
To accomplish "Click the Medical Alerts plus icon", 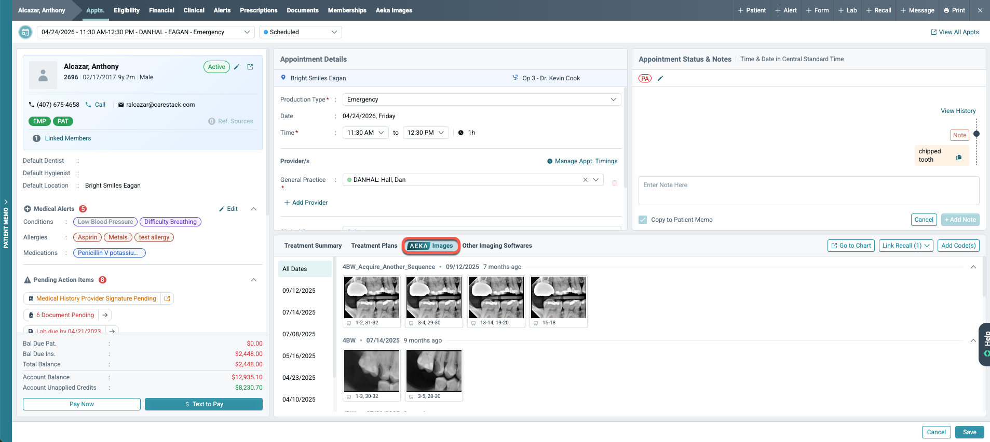I will click(28, 209).
